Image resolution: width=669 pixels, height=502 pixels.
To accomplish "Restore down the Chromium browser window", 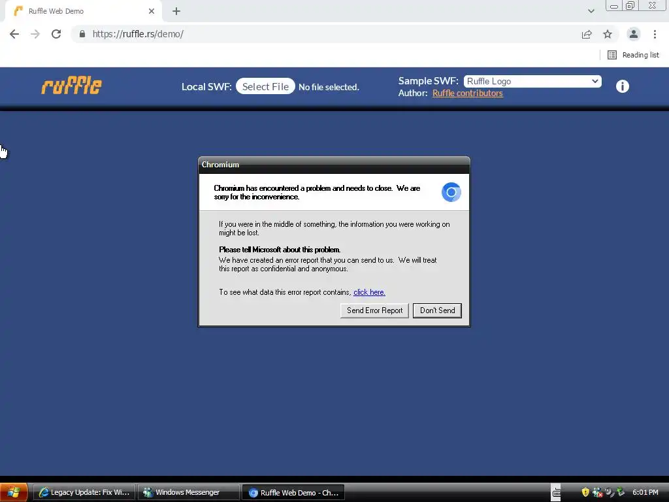I will tap(630, 5).
